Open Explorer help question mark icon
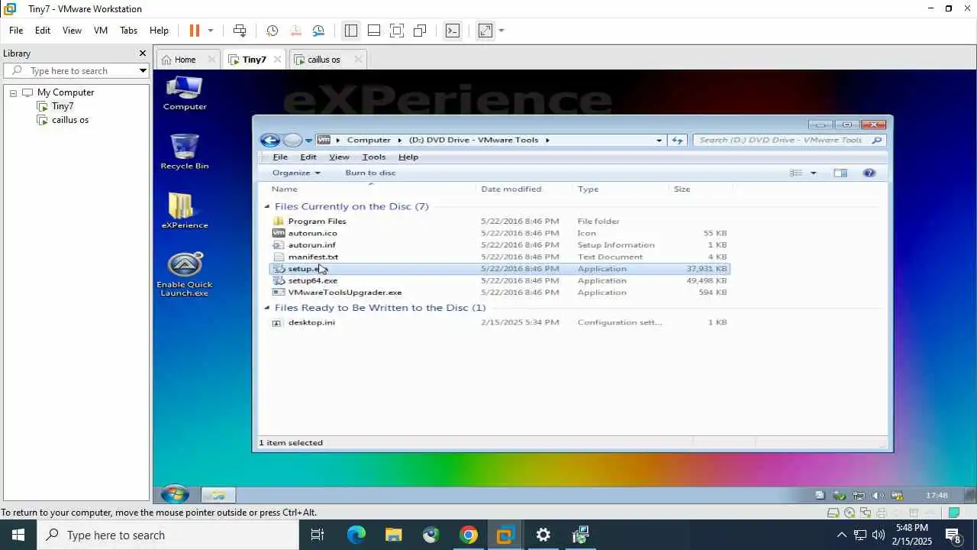 tap(869, 173)
